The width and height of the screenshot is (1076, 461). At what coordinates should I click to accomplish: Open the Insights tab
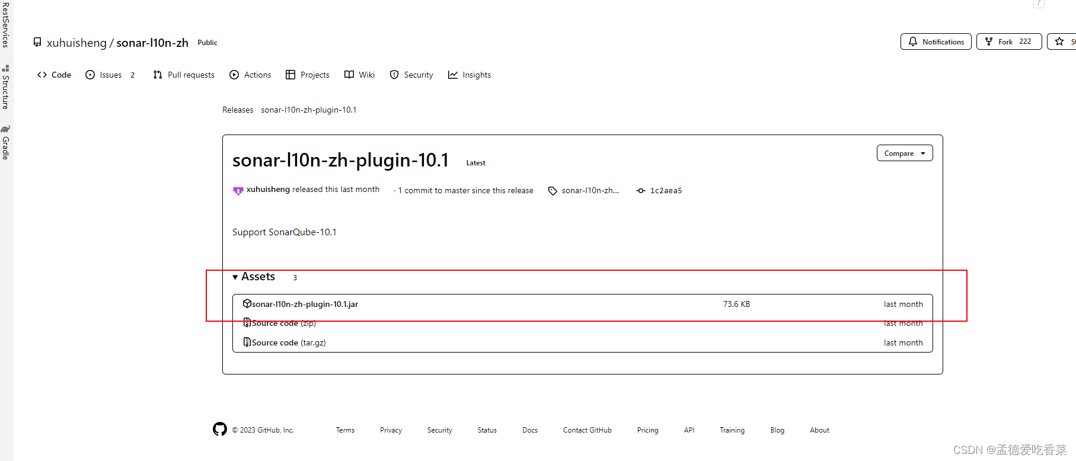(470, 75)
